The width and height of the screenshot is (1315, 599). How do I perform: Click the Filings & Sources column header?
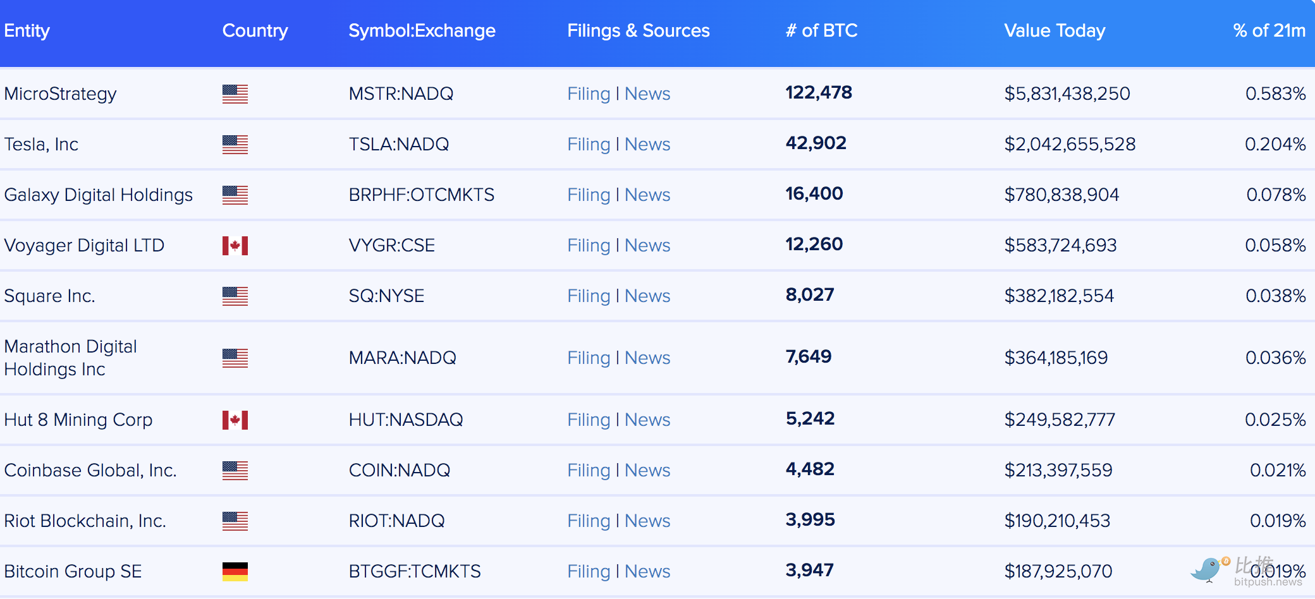coord(638,30)
